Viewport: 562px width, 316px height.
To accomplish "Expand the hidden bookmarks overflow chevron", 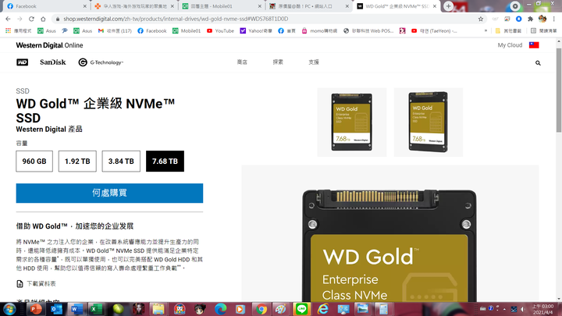I will pos(486,30).
